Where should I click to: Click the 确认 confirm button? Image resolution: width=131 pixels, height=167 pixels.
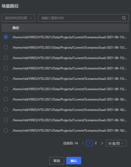coord(74,161)
